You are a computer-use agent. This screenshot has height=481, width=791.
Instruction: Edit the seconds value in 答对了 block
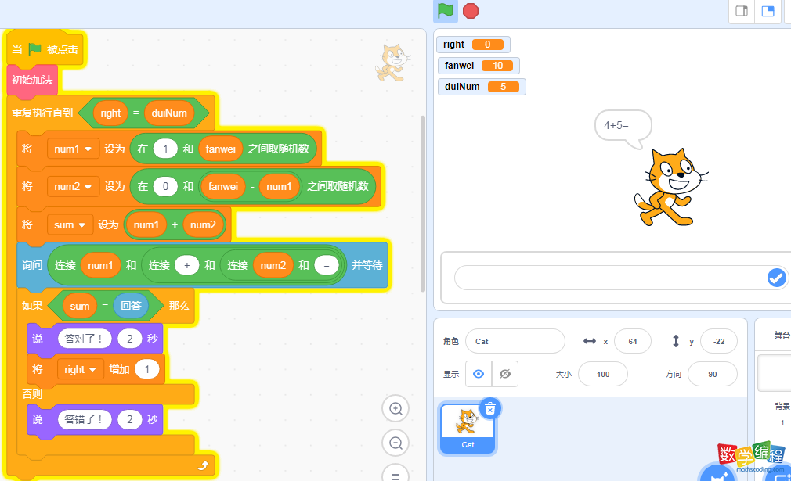(x=130, y=339)
